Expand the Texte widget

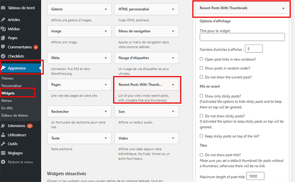(x=106, y=138)
